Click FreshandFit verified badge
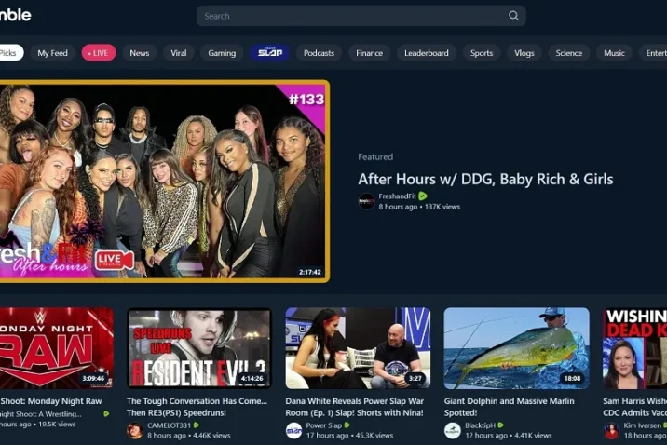Screen dimensions: 667x445 click(422, 196)
